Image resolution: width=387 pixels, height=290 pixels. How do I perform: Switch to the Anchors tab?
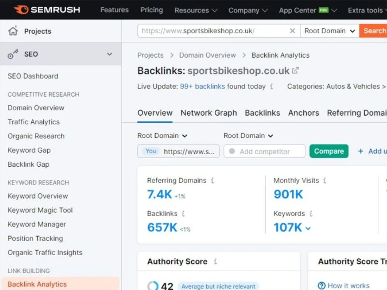point(303,113)
